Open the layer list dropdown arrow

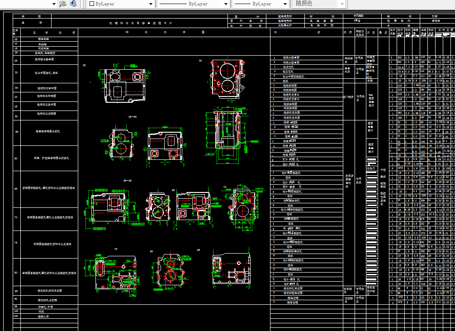tap(54, 4)
